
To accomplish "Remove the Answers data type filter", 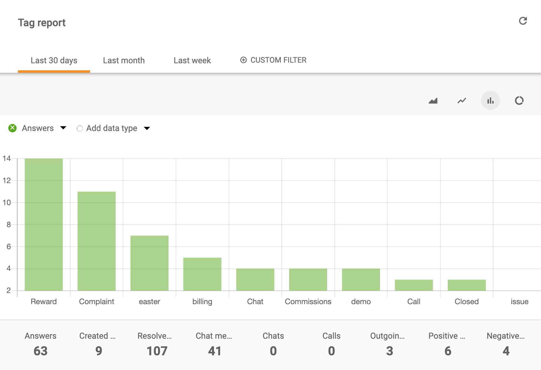I will (12, 128).
